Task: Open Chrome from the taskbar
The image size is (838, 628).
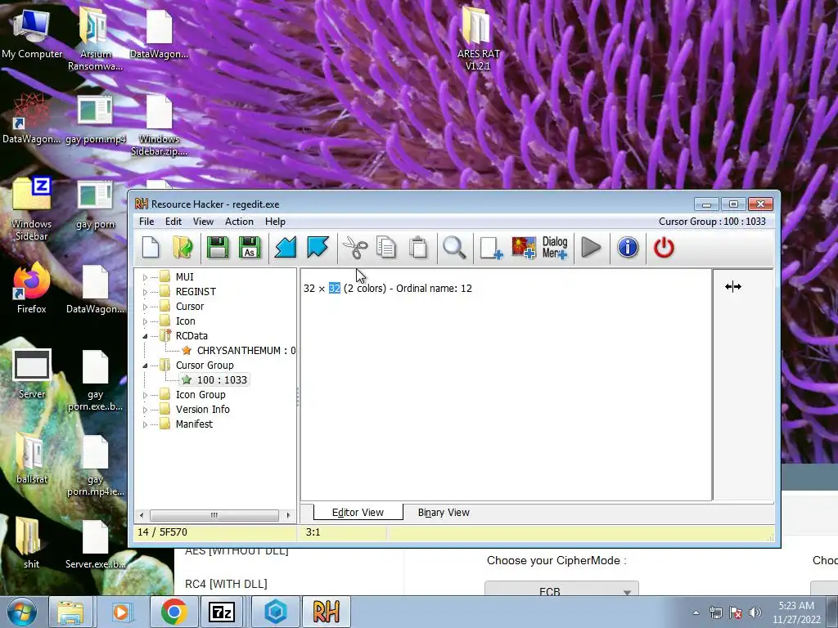Action: (x=173, y=612)
